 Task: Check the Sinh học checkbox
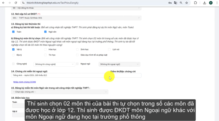(77, 49)
